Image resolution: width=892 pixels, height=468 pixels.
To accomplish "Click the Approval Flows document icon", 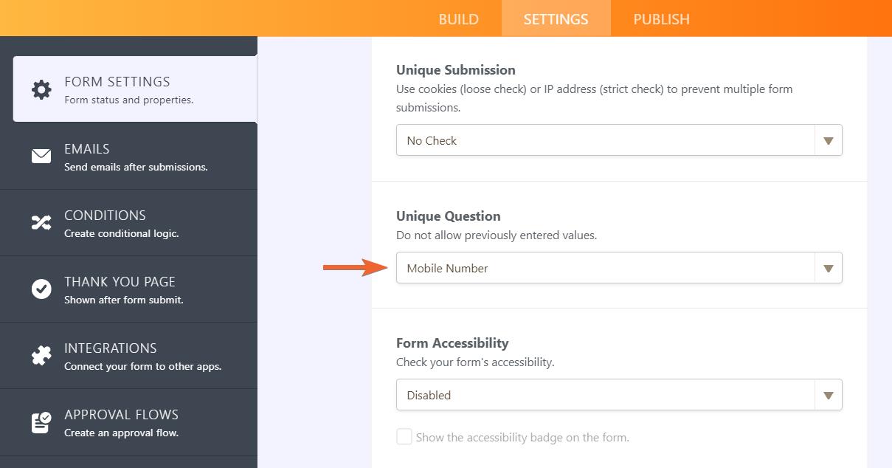I will pyautogui.click(x=41, y=421).
